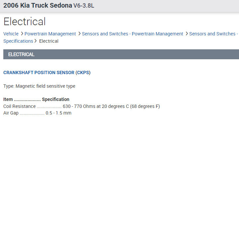Click the Coil Resistance label

coord(20,106)
